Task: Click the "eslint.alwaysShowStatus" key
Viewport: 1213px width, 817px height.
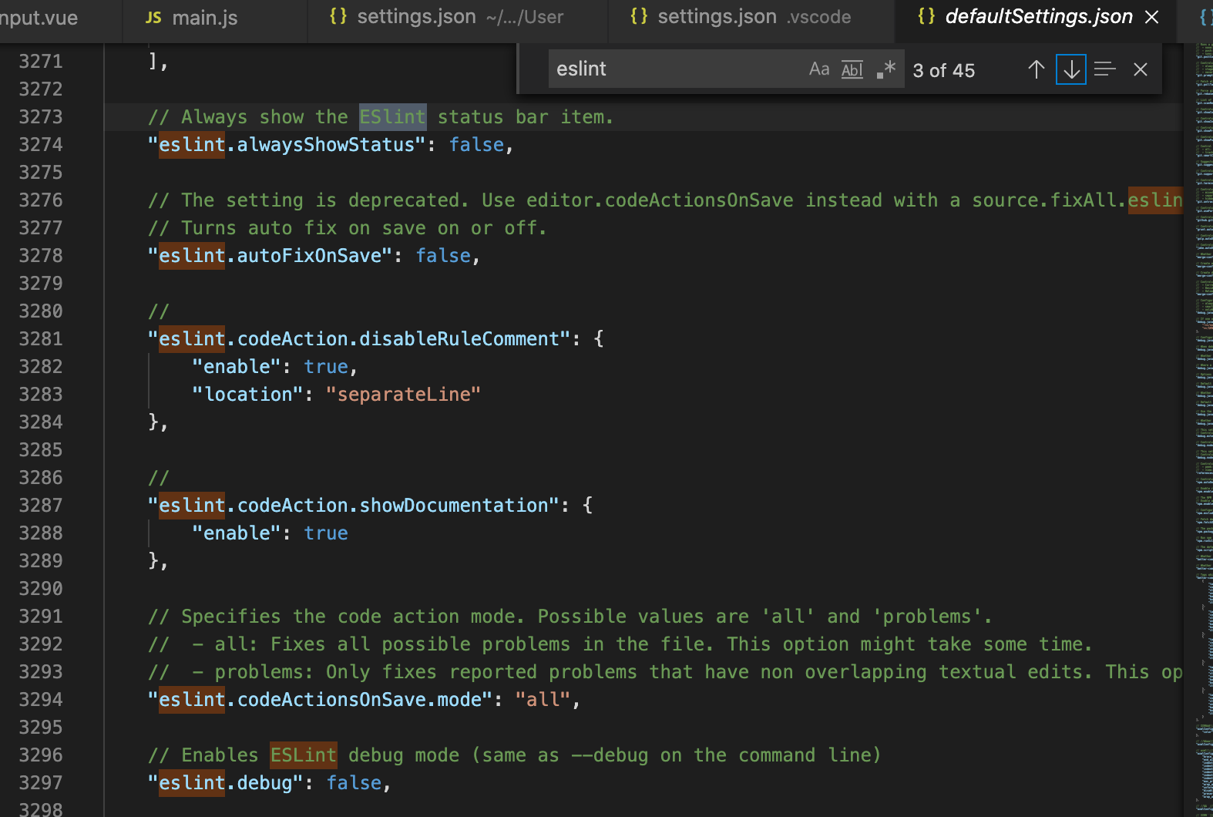Action: tap(287, 145)
